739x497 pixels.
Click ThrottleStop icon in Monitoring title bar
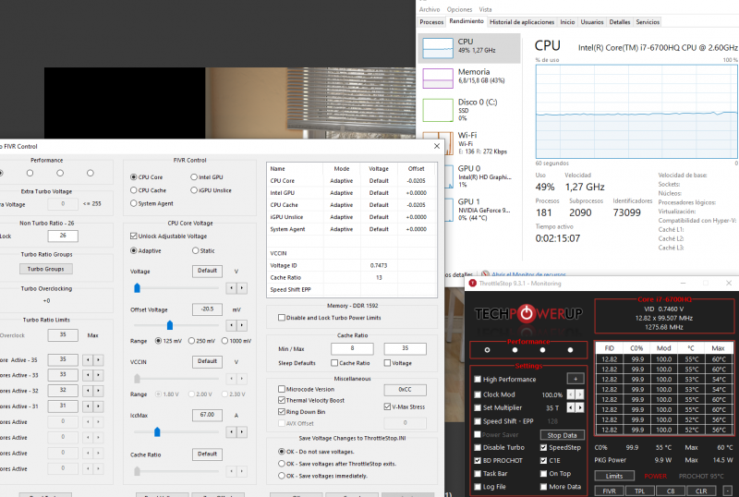coord(472,284)
